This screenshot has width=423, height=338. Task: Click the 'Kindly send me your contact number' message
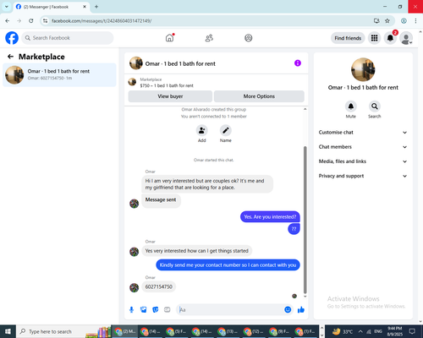click(228, 265)
